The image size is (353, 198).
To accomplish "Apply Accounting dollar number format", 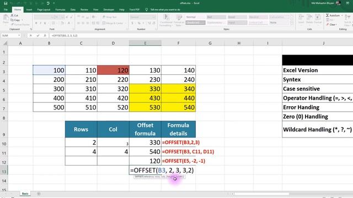I will pyautogui.click(x=132, y=23).
